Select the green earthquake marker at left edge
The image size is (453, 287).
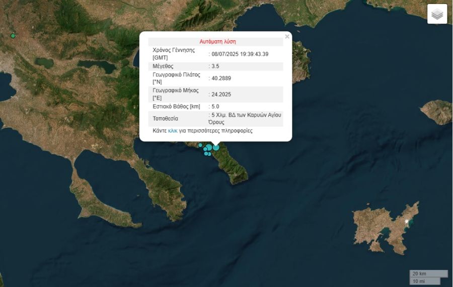pyautogui.click(x=13, y=36)
